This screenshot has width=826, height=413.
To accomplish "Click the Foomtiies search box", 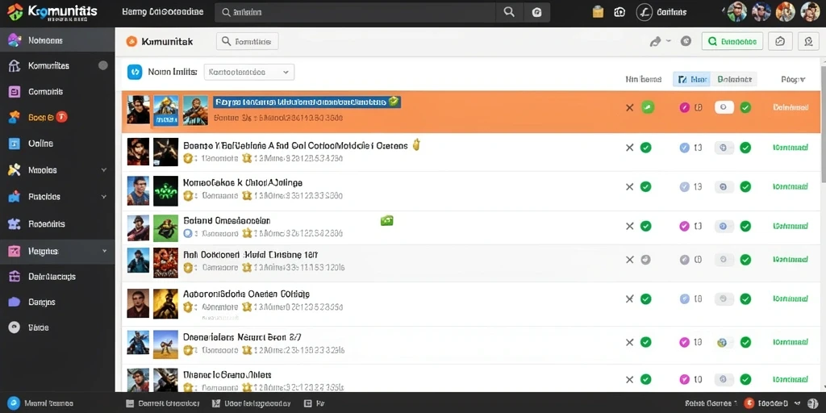I will tap(247, 41).
